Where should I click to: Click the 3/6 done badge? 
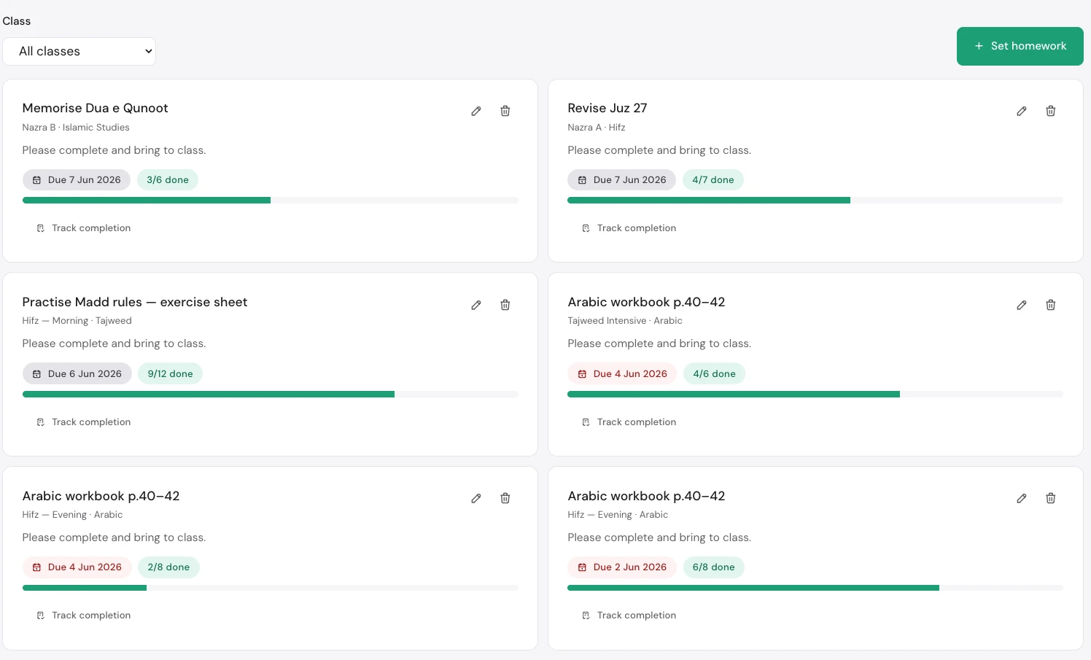pyautogui.click(x=168, y=179)
